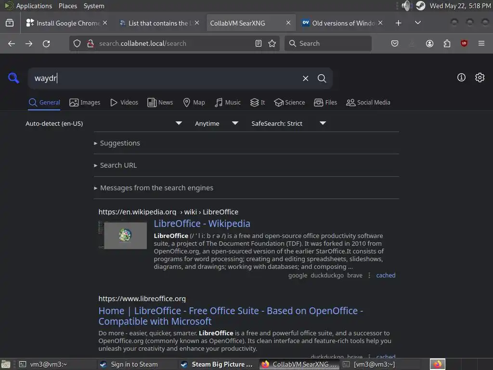Clear the SearXNG query with the X icon
The image size is (493, 370).
(305, 79)
